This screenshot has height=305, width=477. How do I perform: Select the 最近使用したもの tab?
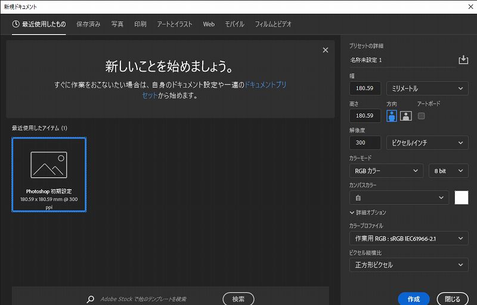pos(39,24)
